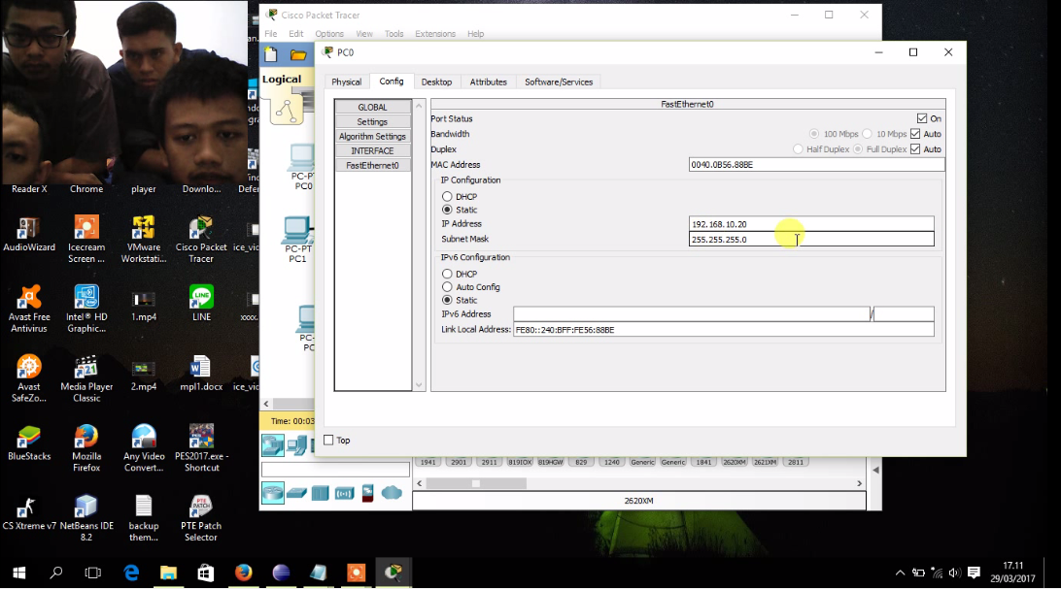The image size is (1061, 589).
Task: Click the IP Address input field
Action: point(811,224)
